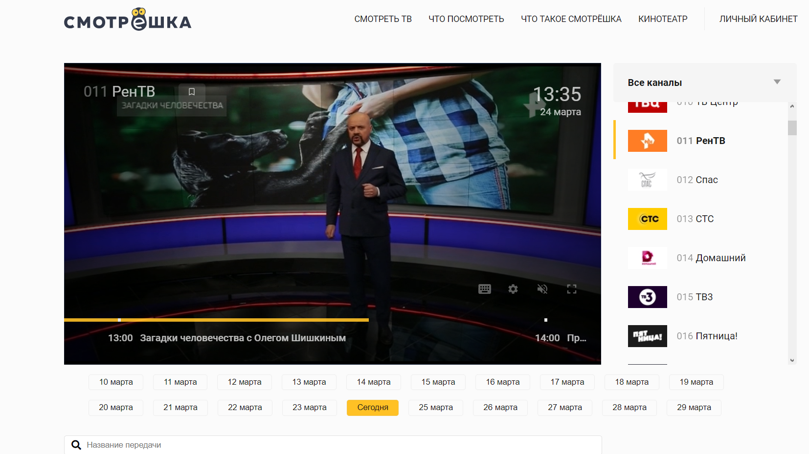The image size is (809, 454).
Task: Select the Сегодня date button
Action: click(373, 408)
